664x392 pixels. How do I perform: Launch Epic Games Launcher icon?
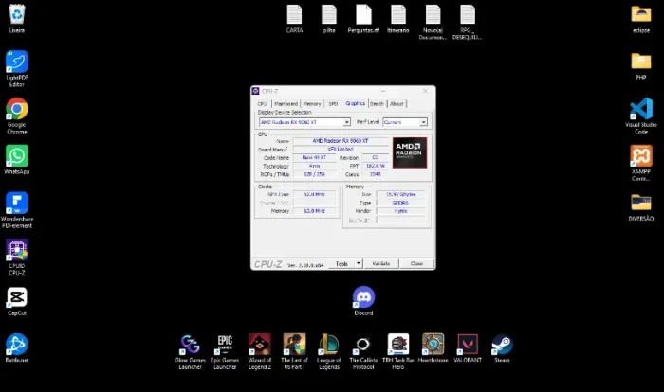225,352
